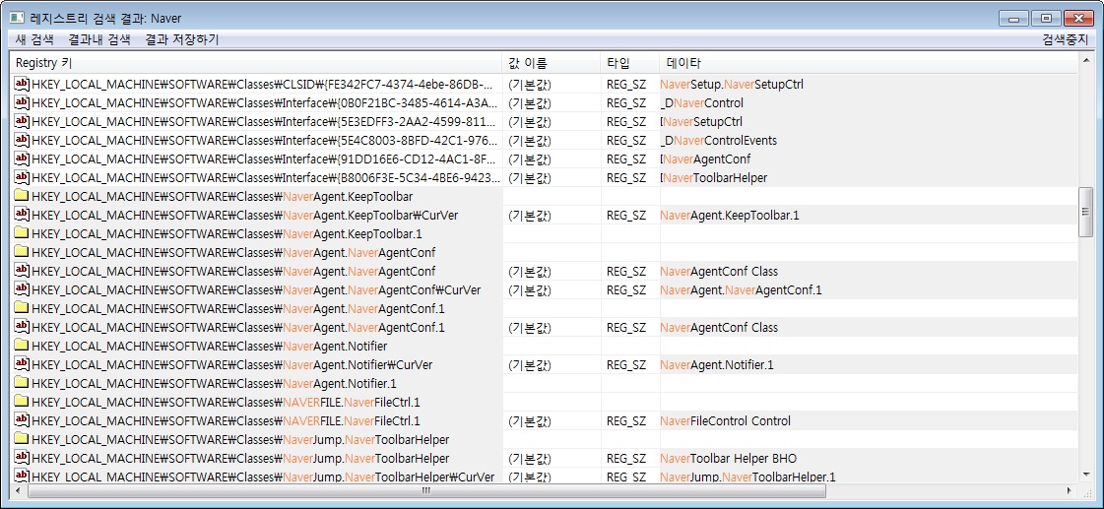
Task: Click the horizontal scrollbar right arrow
Action: (1070, 490)
